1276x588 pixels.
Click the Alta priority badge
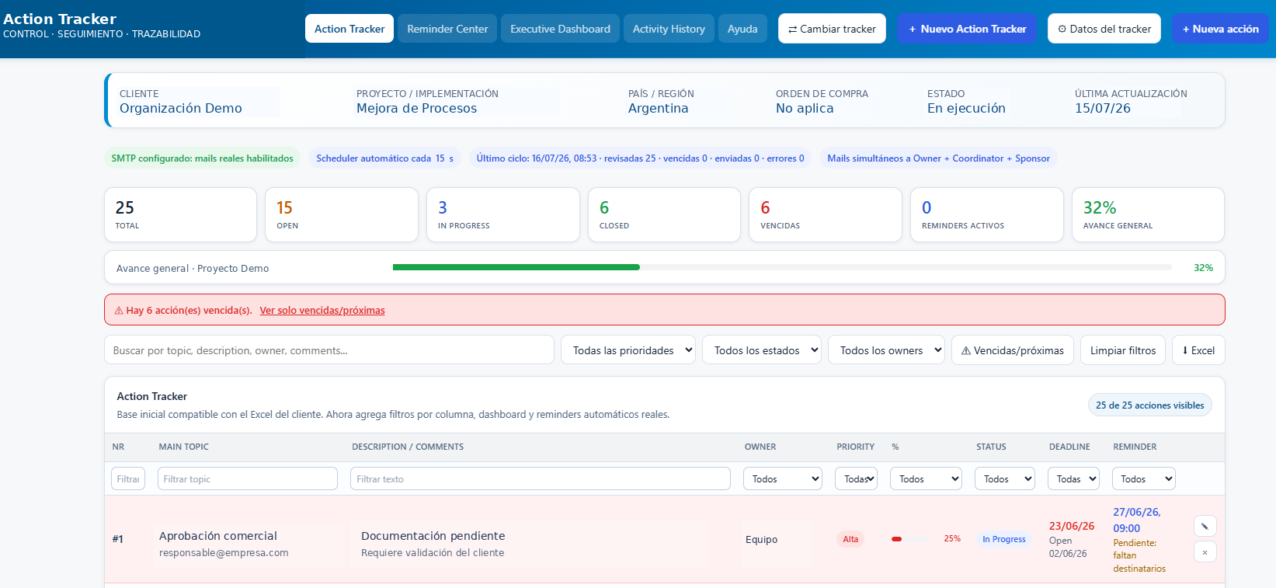click(x=850, y=539)
